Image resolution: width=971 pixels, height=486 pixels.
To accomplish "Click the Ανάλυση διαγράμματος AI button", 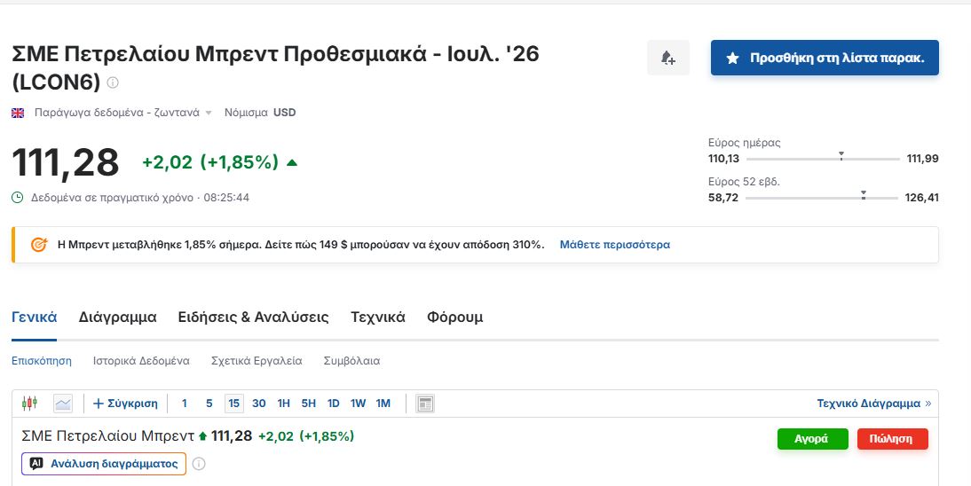I will [x=104, y=464].
